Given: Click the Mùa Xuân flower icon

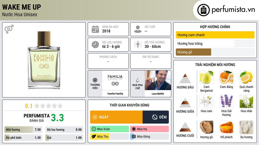Looking at the screenshot, I should (x=94, y=129).
